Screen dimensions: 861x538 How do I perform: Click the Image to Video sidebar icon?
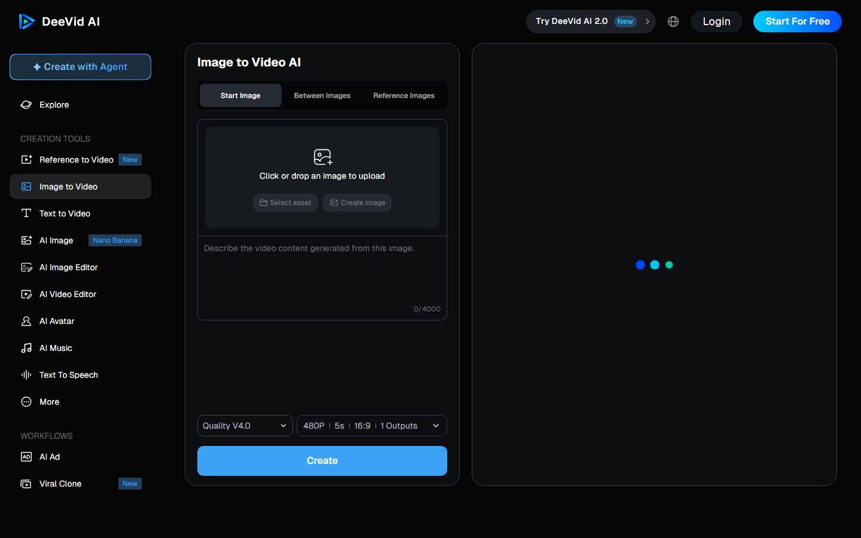(26, 187)
